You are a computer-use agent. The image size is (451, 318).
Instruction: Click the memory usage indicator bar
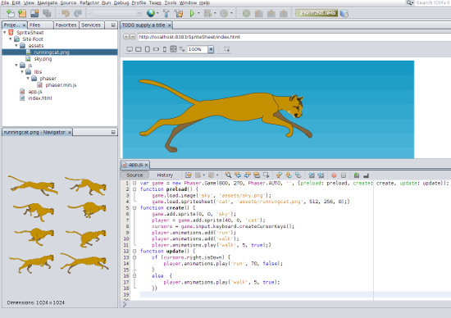(317, 13)
